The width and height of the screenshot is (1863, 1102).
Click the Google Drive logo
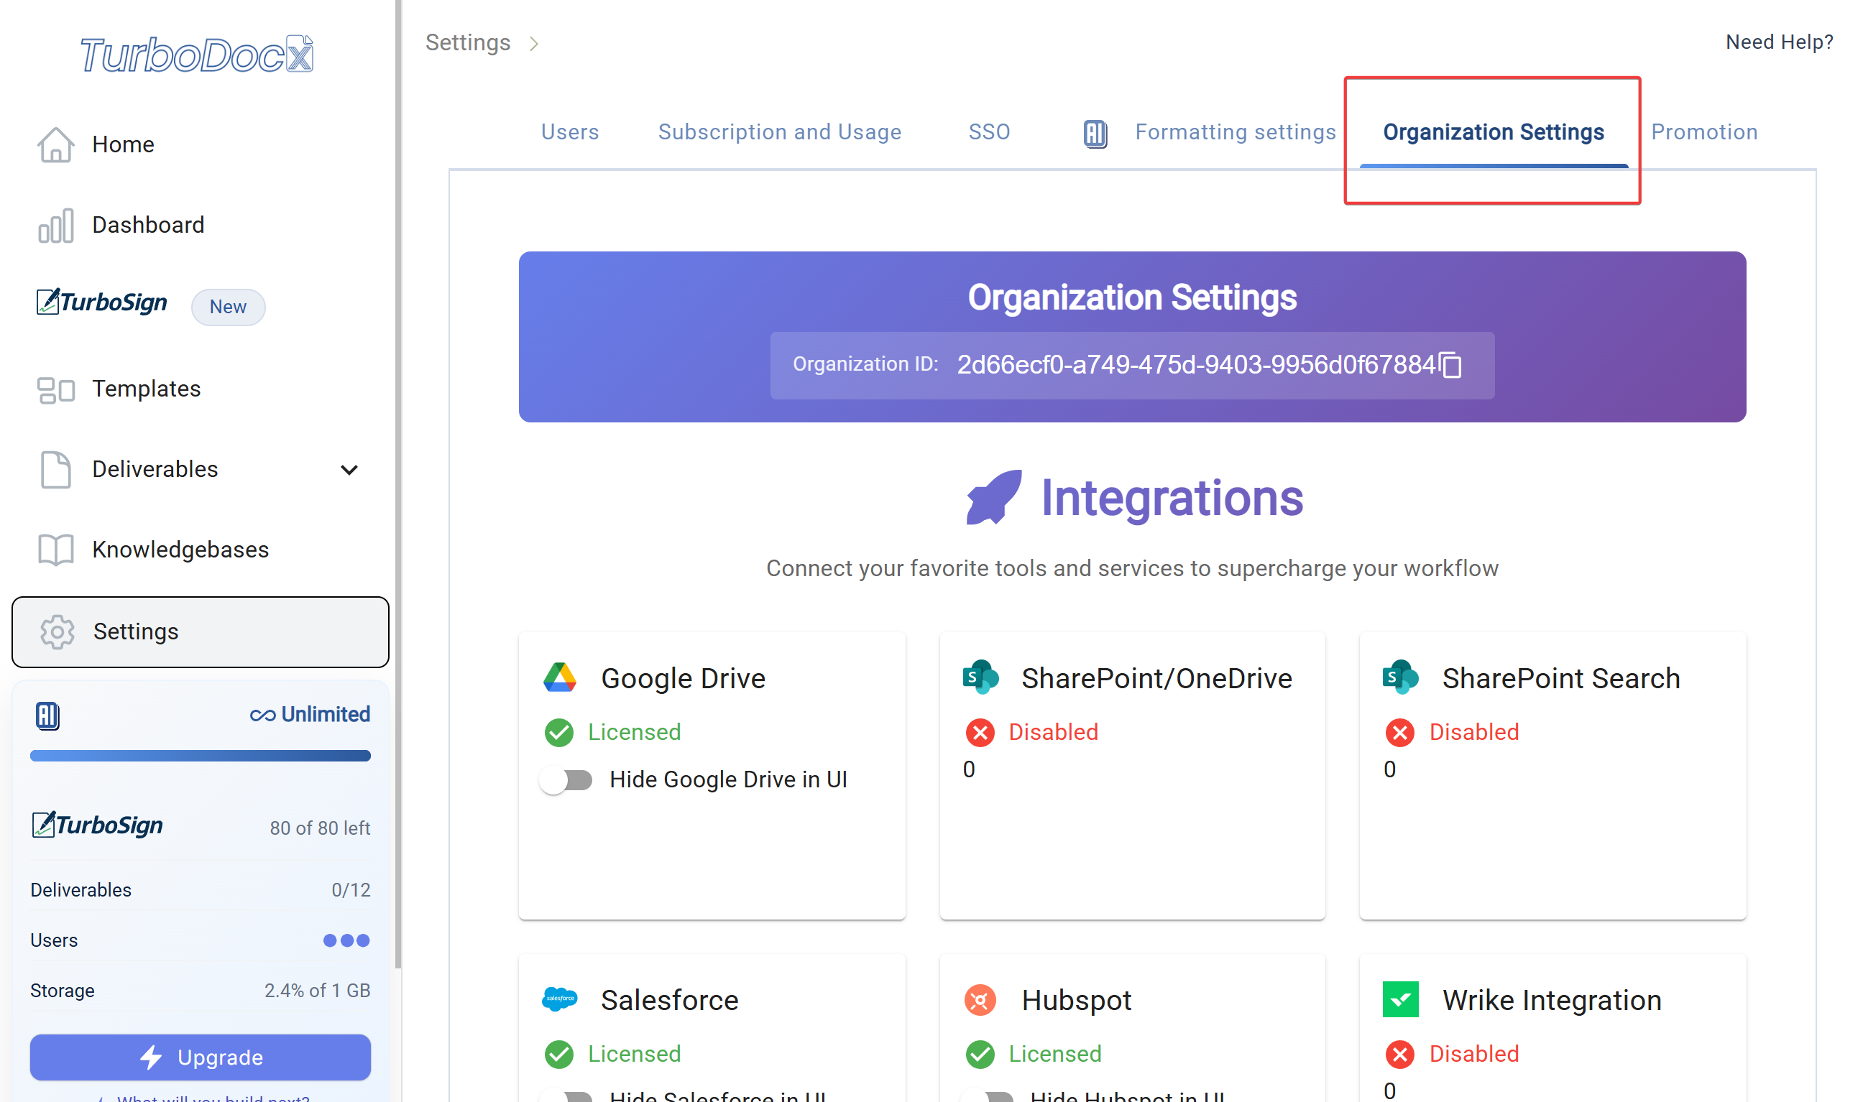(x=559, y=677)
